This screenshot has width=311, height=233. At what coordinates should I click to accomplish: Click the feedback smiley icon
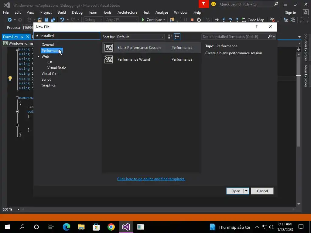click(x=214, y=4)
